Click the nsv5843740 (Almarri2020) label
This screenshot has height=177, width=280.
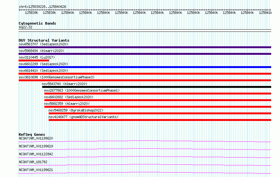pyautogui.click(x=64, y=84)
